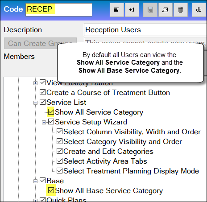Uncheck Select Category Visibility and Order

59,141
